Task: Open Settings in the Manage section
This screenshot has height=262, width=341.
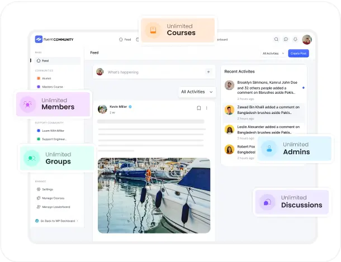Action: pos(45,189)
